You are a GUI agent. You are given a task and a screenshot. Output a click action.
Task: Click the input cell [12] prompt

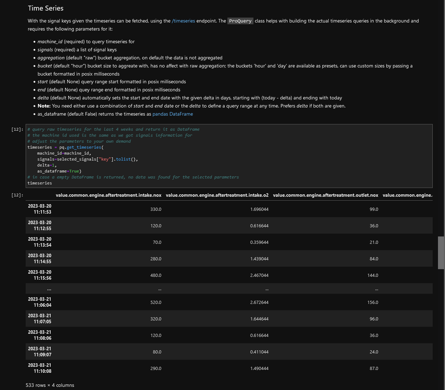pyautogui.click(x=17, y=129)
